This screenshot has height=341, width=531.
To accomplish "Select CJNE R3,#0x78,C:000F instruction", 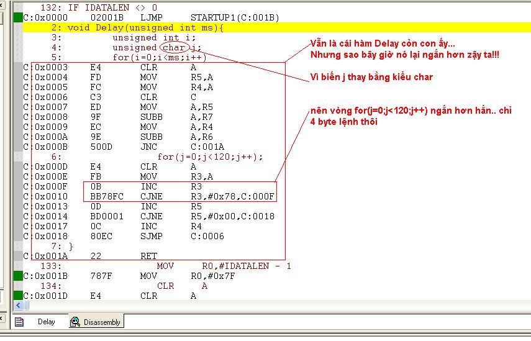I will tap(148, 196).
